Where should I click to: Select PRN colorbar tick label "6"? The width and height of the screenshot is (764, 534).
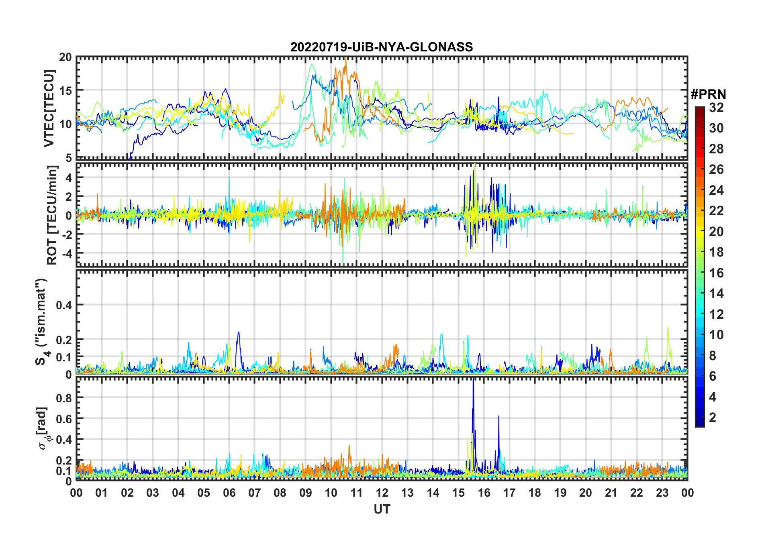pyautogui.click(x=713, y=376)
